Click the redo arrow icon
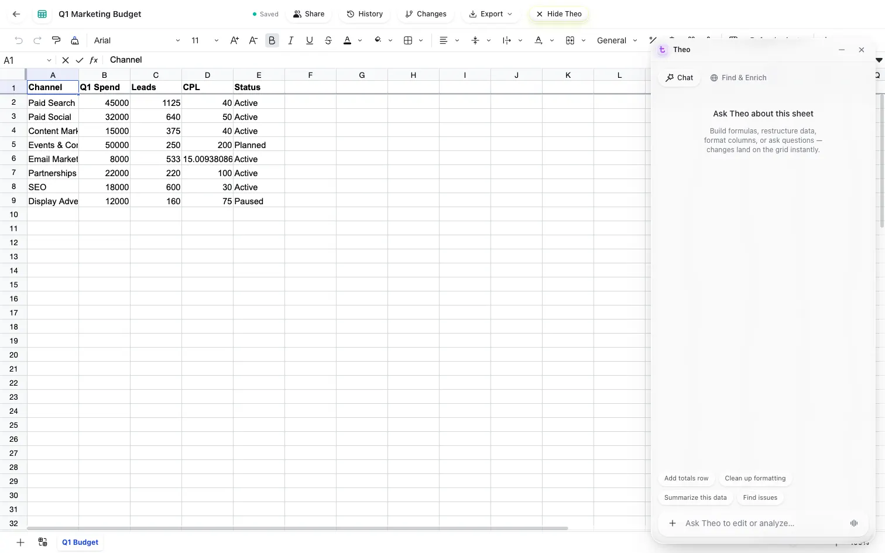 (x=37, y=40)
